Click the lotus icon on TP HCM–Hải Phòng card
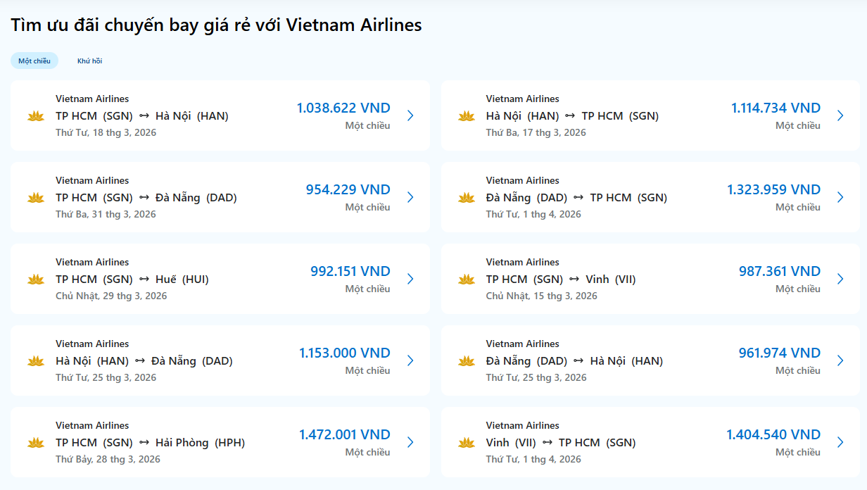The height and width of the screenshot is (490, 867). pyautogui.click(x=35, y=442)
